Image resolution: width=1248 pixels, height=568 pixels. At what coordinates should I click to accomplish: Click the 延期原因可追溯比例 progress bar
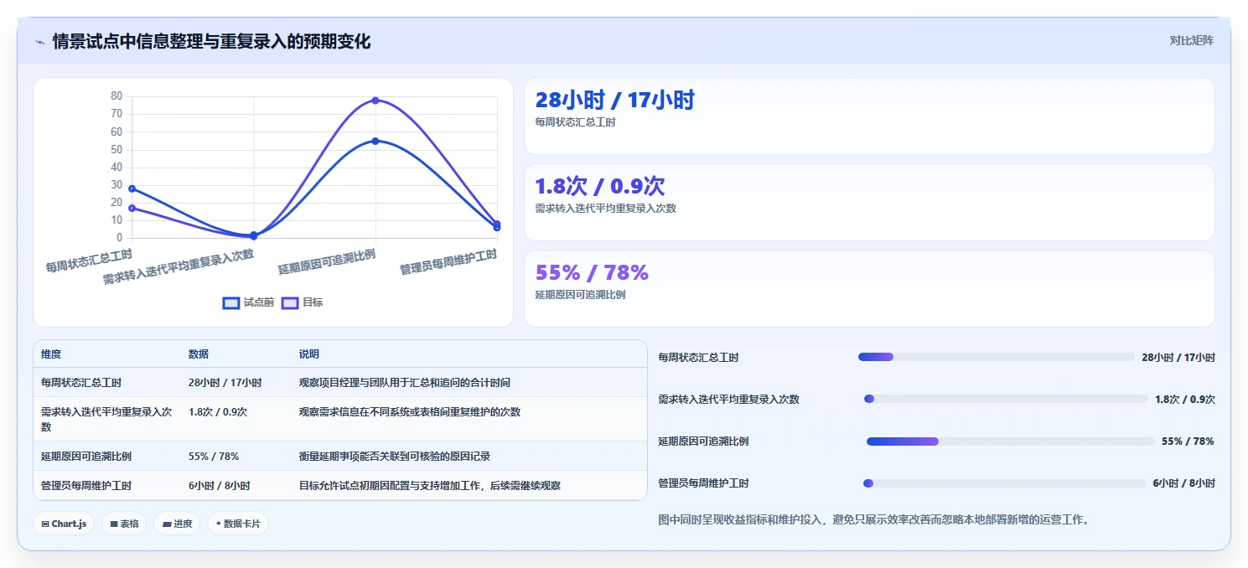click(1011, 441)
